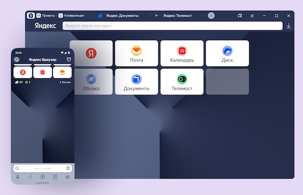Tap the red Я tile on the phone
Screen dimensions: 303x195
click(x=23, y=72)
